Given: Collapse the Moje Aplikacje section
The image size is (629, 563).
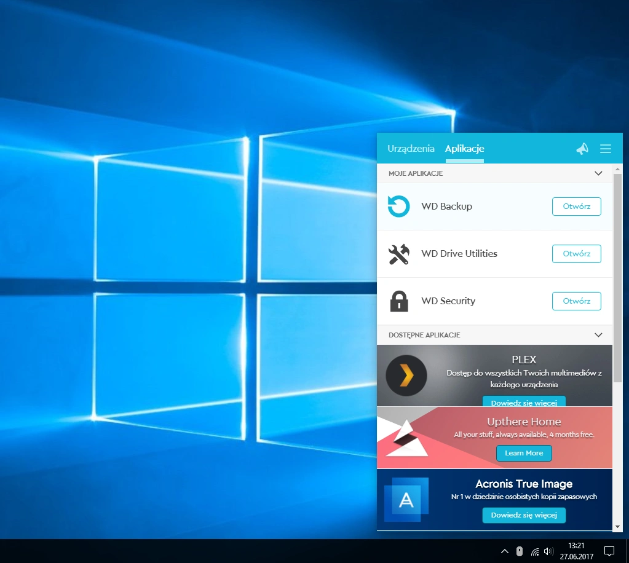Looking at the screenshot, I should (598, 173).
